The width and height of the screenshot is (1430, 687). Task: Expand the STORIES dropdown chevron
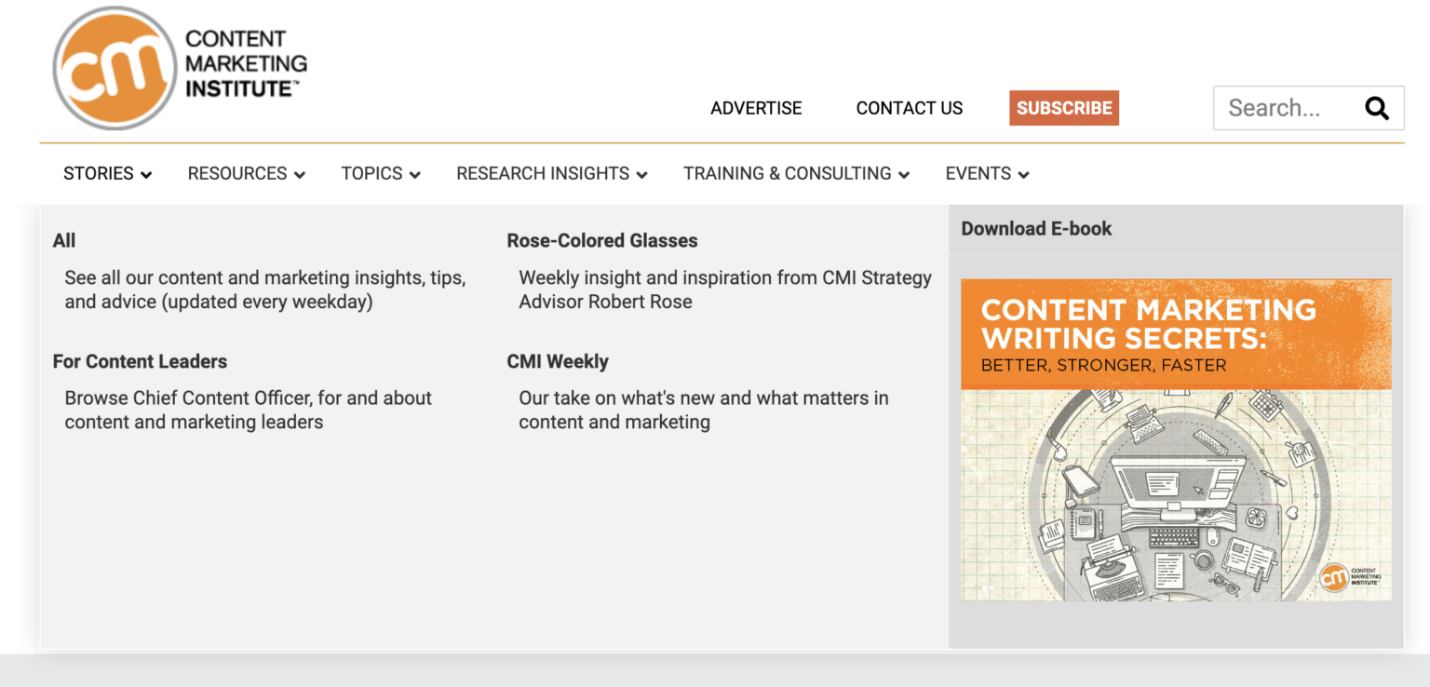pyautogui.click(x=146, y=174)
